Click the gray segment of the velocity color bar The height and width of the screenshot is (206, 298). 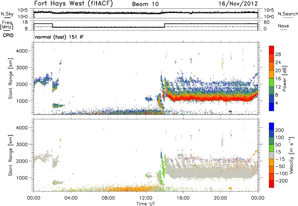(272, 155)
